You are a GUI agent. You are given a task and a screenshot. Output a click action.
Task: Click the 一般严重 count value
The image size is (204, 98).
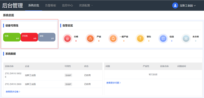coord(124,41)
